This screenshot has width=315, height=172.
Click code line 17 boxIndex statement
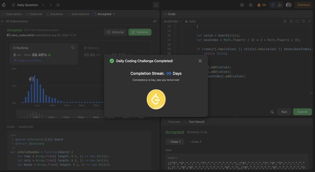248,40
